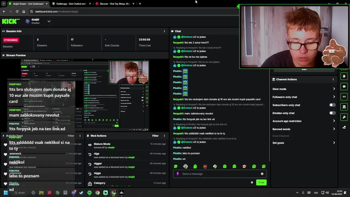350x197 pixels.
Task: Show hidden system tray icons
Action: (x=297, y=193)
